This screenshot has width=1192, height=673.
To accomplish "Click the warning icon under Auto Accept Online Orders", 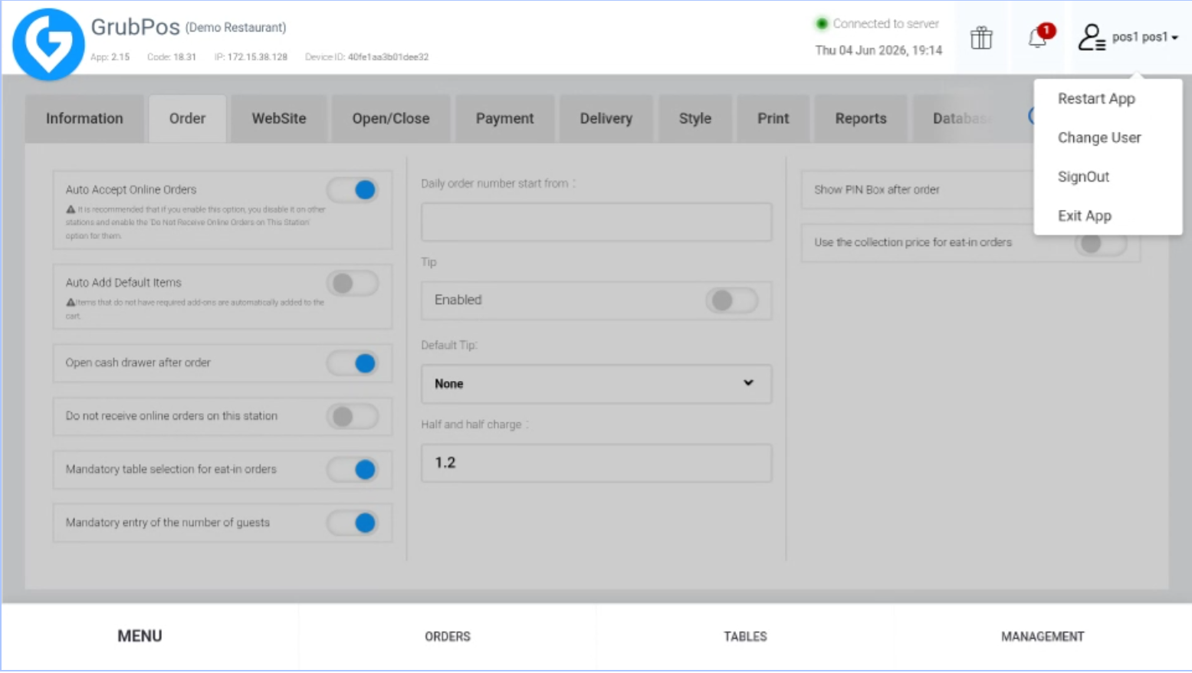I will click(71, 209).
